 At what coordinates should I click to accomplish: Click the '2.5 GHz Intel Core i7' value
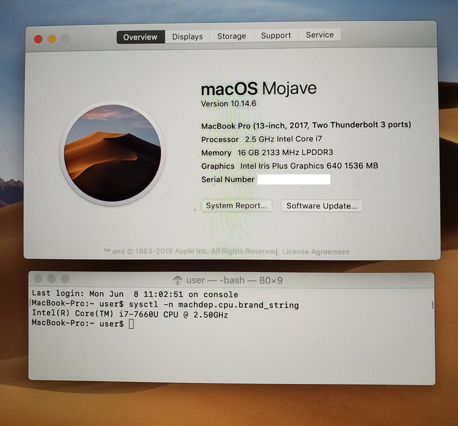pyautogui.click(x=283, y=139)
